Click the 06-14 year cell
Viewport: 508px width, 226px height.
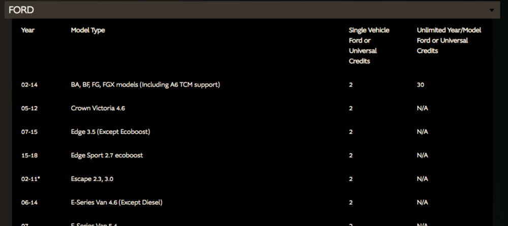29,203
